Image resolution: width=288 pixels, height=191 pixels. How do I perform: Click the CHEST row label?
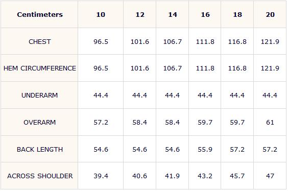(x=40, y=42)
